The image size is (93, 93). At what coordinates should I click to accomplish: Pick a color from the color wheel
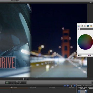(x=86, y=42)
